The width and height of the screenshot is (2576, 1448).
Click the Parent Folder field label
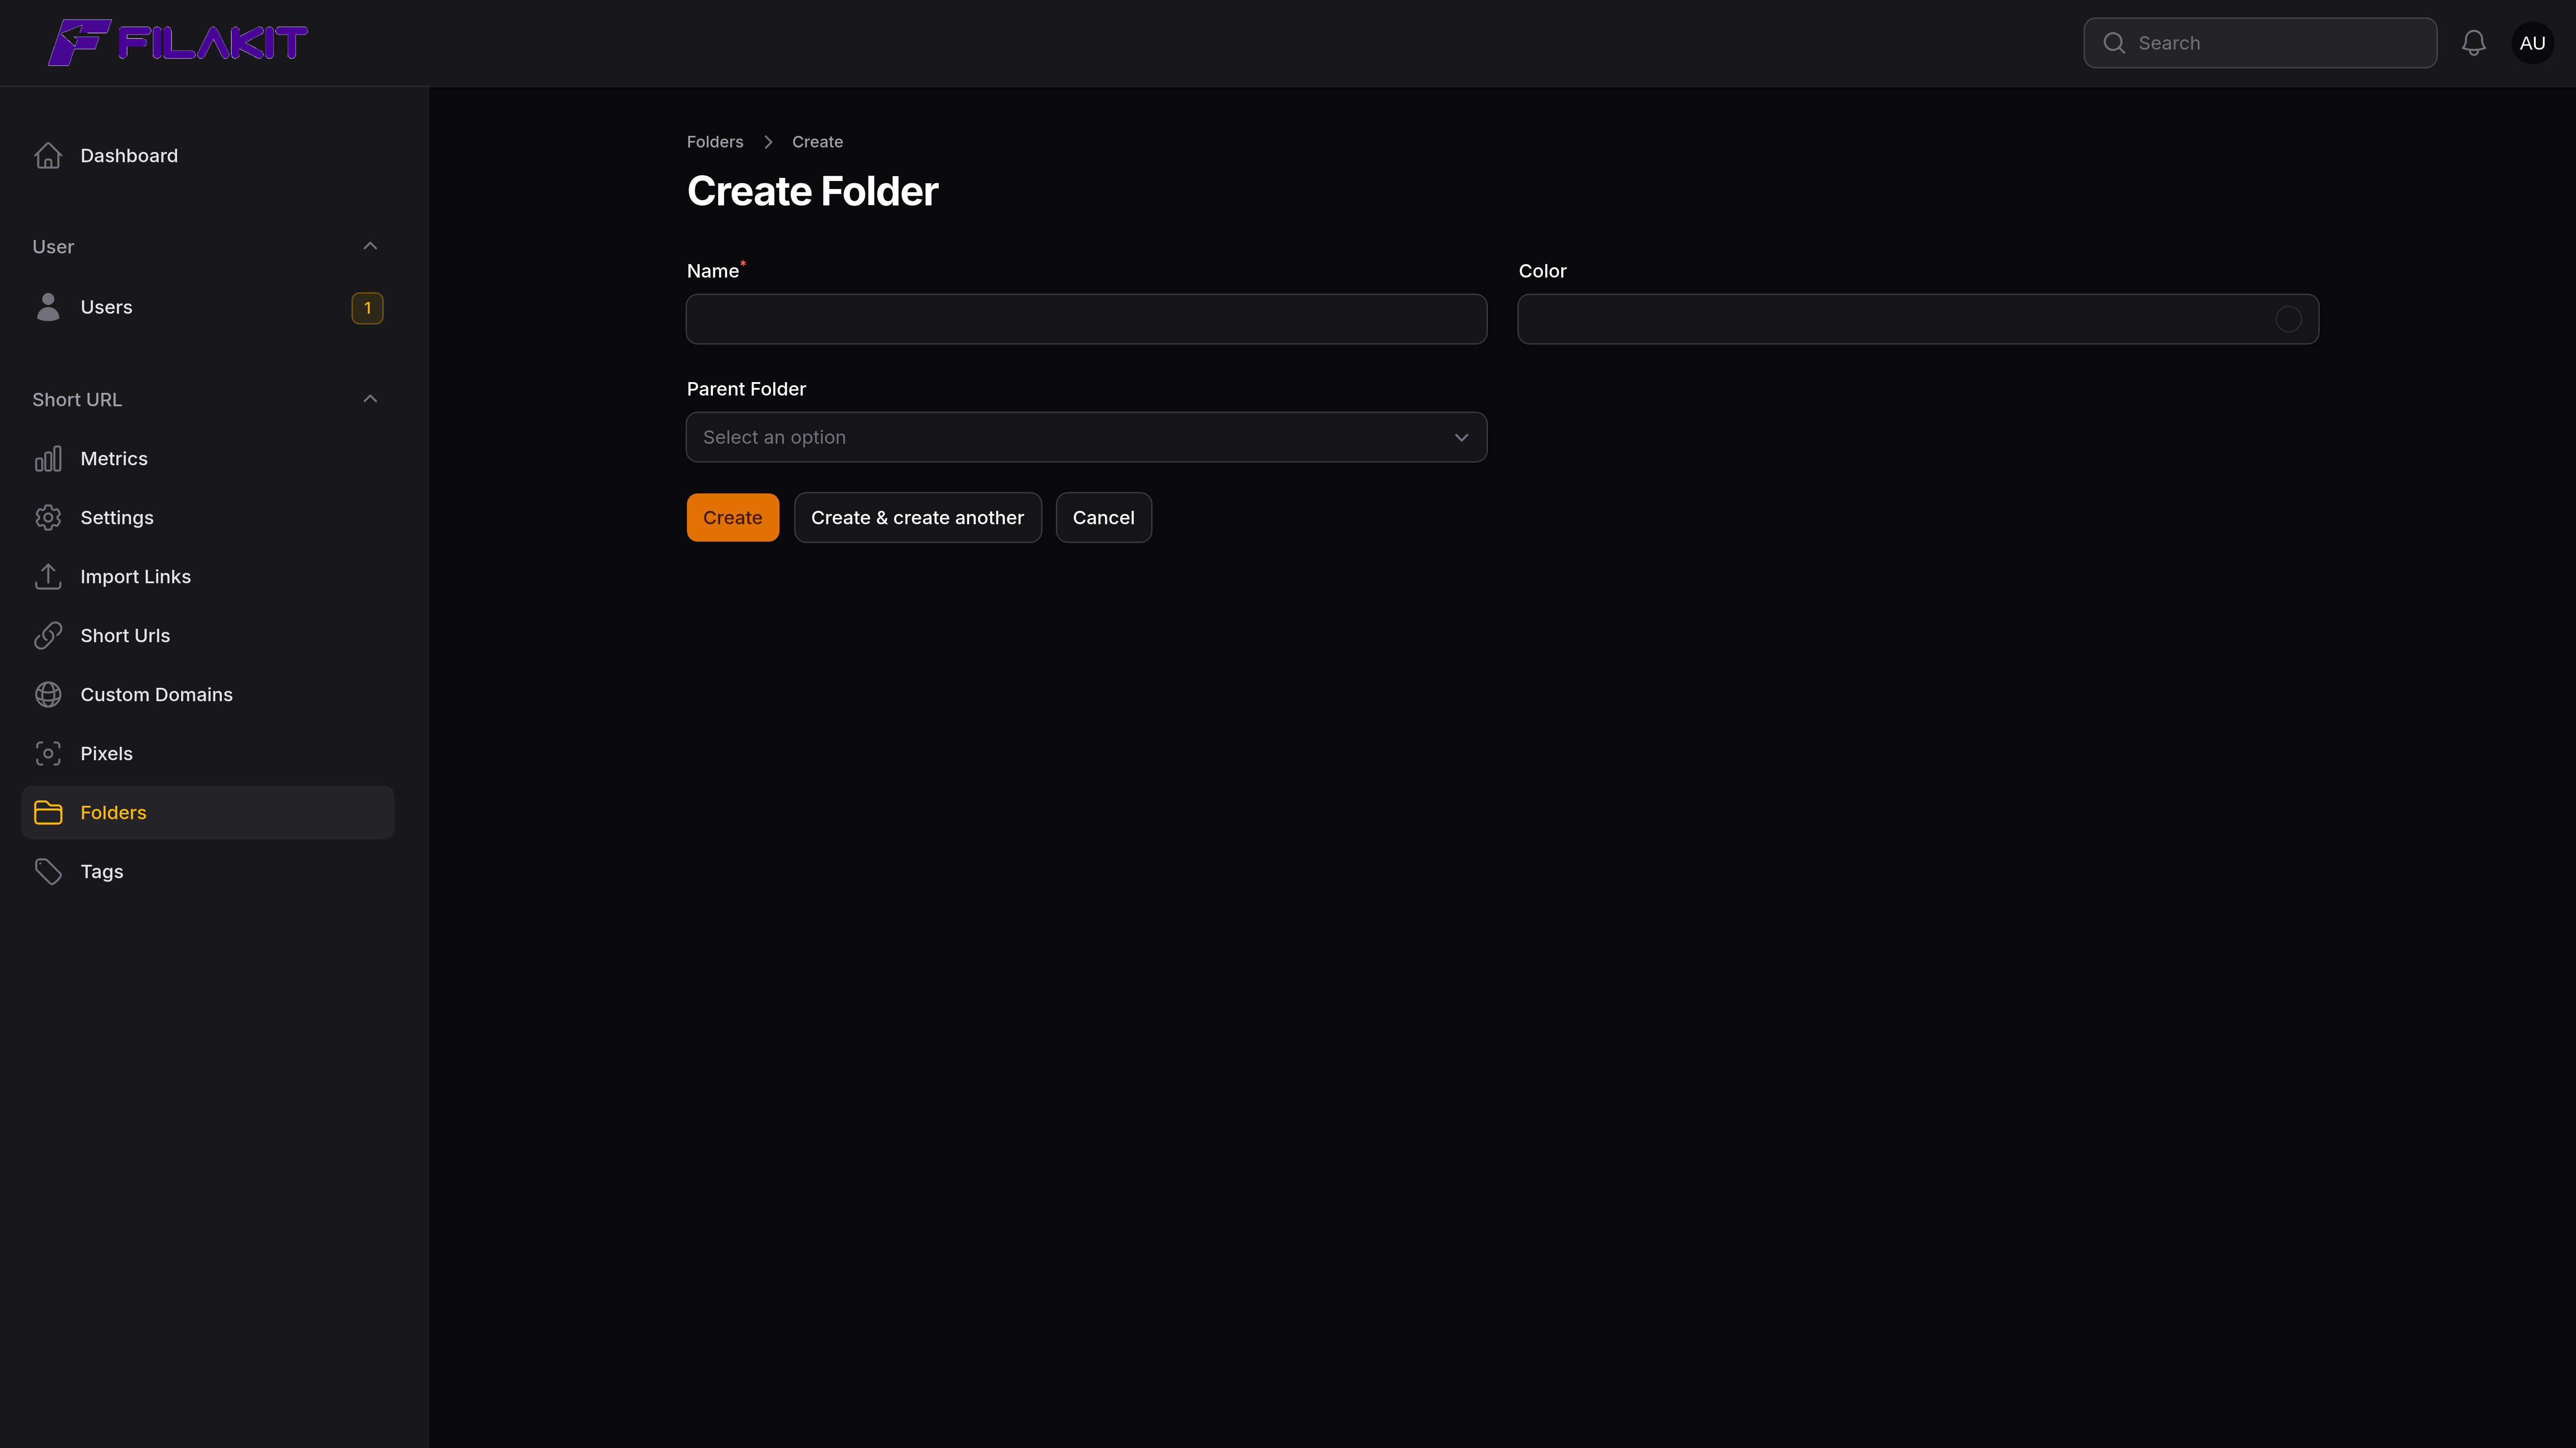click(746, 389)
